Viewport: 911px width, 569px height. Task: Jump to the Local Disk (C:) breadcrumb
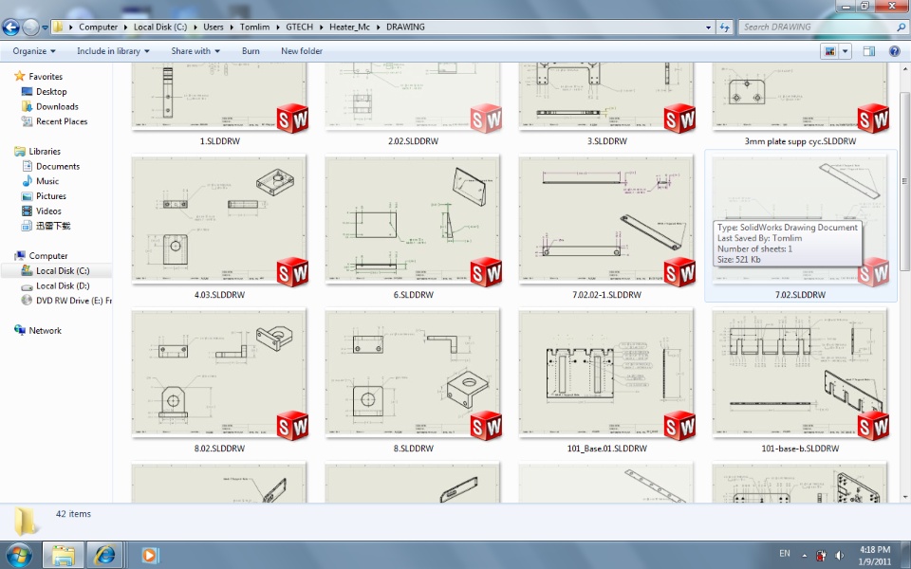(160, 27)
